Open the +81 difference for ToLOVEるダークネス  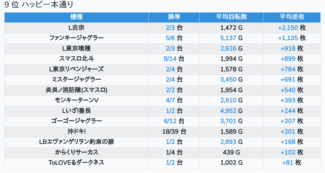tap(288, 163)
